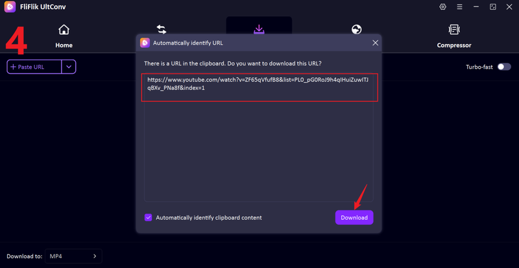
Task: Click the Home tab label
Action: (64, 45)
